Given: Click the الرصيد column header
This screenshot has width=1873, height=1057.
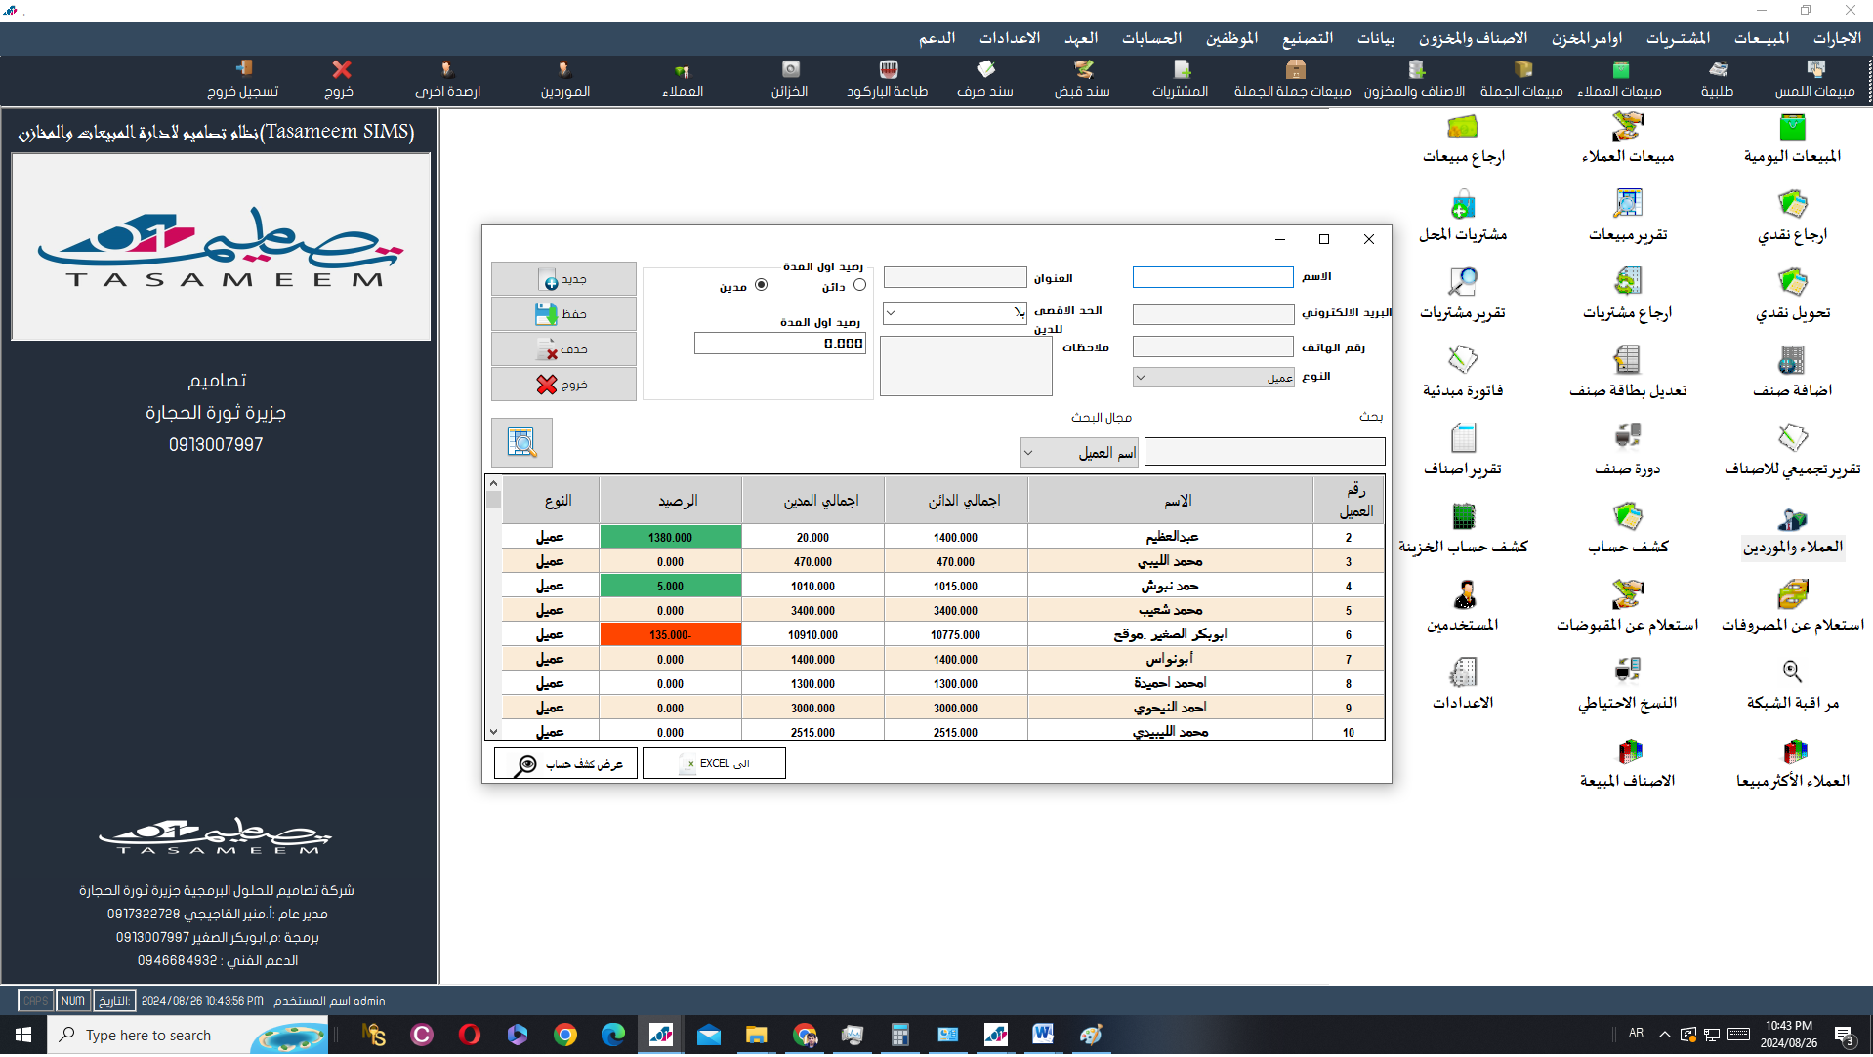Looking at the screenshot, I should coord(671,502).
